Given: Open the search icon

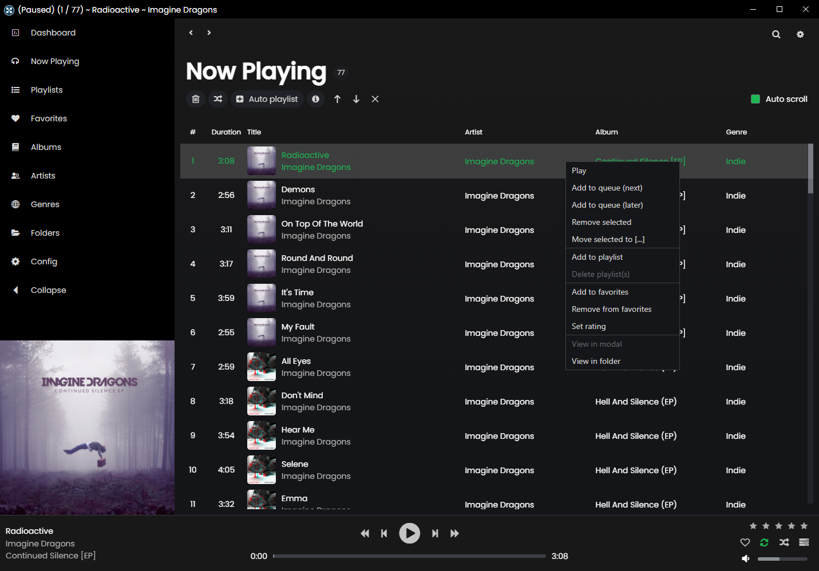Looking at the screenshot, I should point(776,34).
